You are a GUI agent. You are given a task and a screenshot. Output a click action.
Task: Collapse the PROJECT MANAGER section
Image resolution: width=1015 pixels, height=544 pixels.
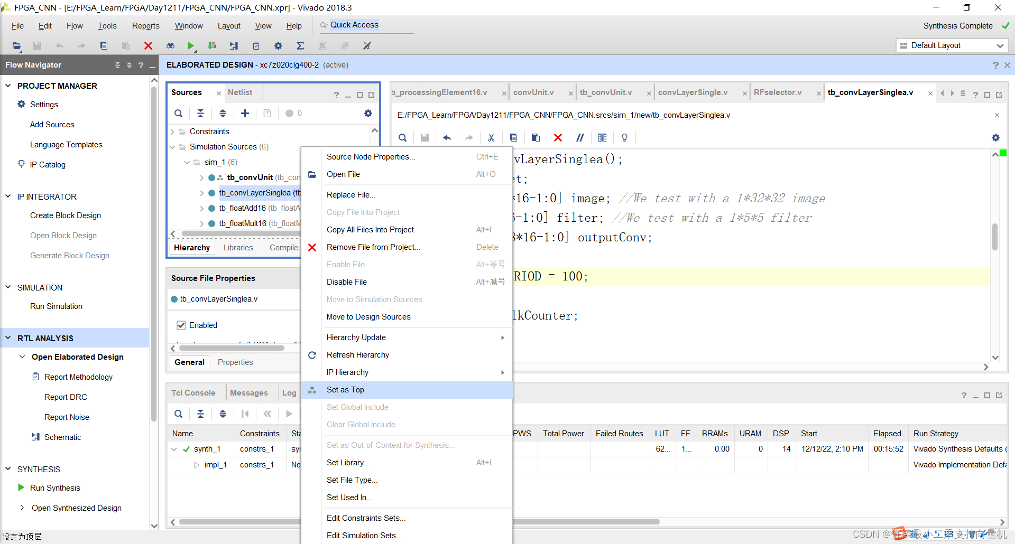click(x=8, y=86)
